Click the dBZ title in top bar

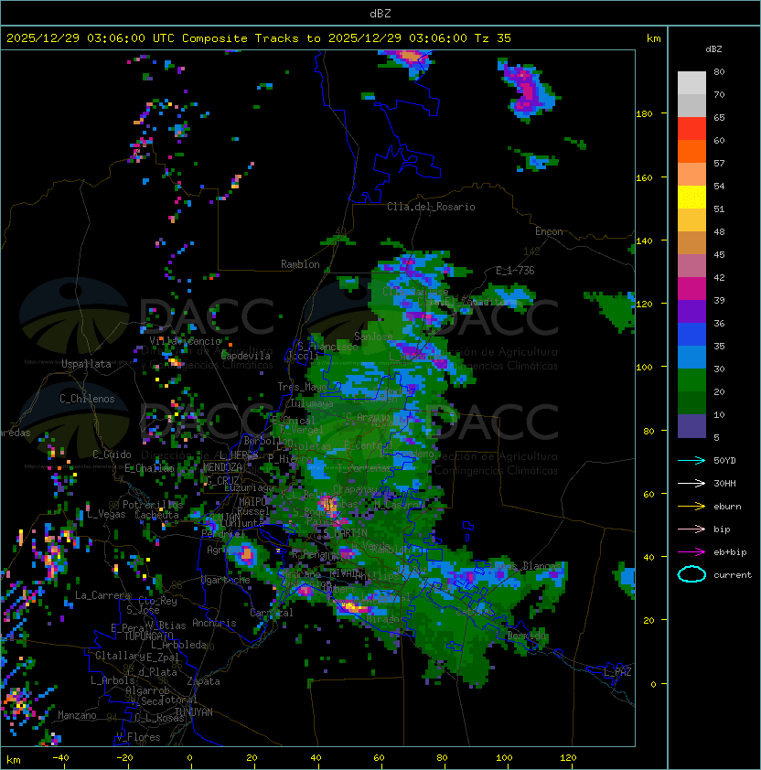[x=380, y=14]
